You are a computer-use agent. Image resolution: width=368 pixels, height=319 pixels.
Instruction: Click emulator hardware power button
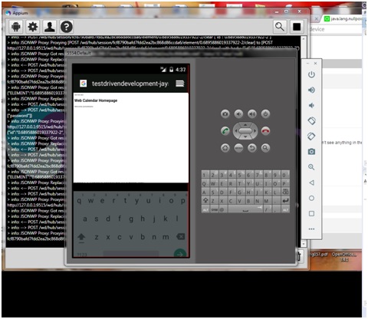265,114
